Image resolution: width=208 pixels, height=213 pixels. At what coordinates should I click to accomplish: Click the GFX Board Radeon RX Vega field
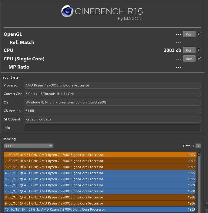(112, 119)
